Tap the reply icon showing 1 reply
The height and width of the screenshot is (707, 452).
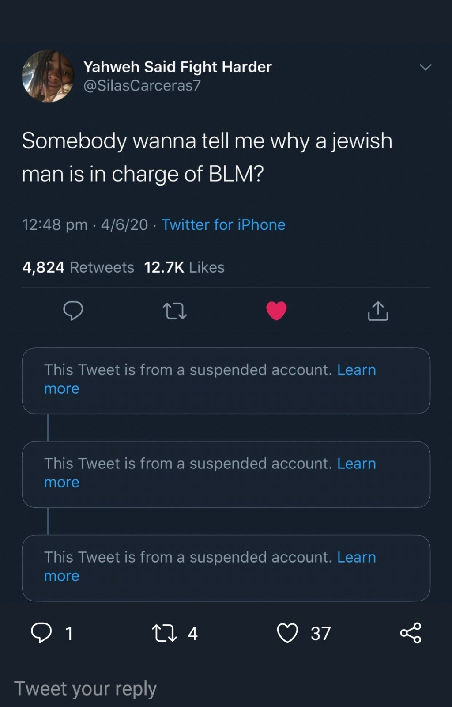(x=41, y=633)
